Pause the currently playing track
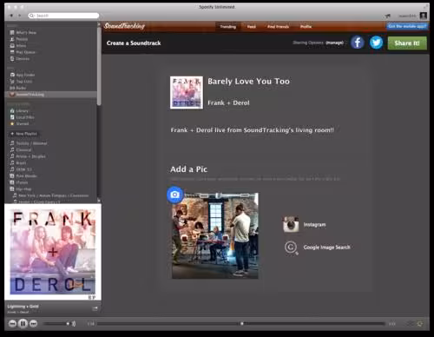Viewport: 434px width, 337px height. [x=23, y=323]
